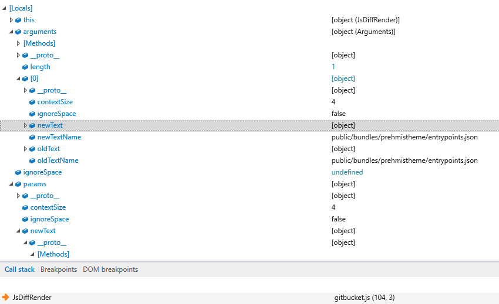Image resolution: width=499 pixels, height=304 pixels.
Task: Click the cube icon beside params
Action: point(18,185)
